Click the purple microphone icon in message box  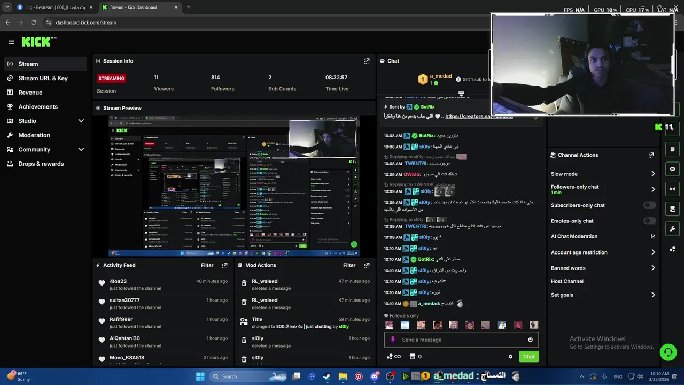393,340
